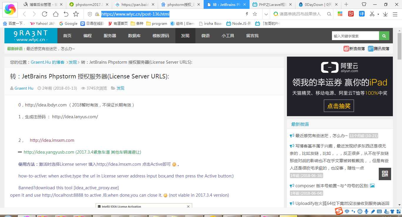
Task: Click the 点击抽奖 button in Aliyun ad
Action: point(339,106)
